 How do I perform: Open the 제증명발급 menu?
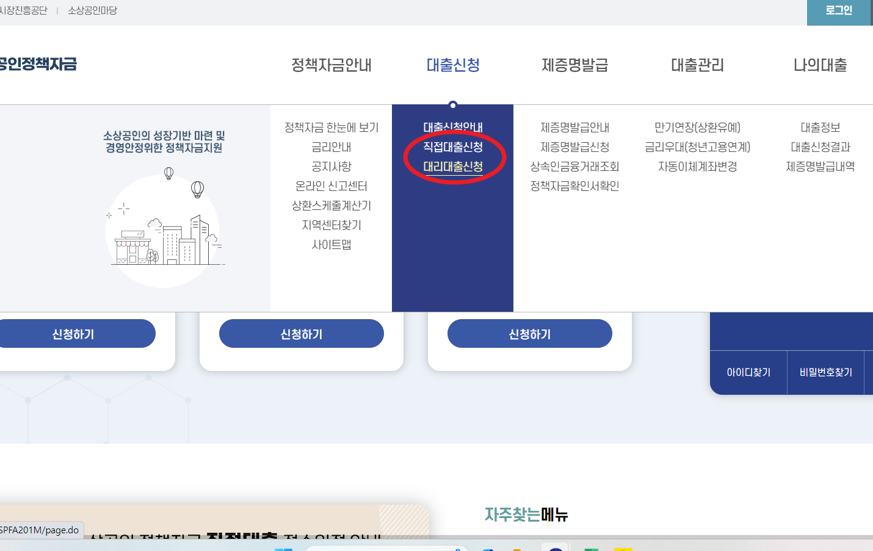(574, 65)
